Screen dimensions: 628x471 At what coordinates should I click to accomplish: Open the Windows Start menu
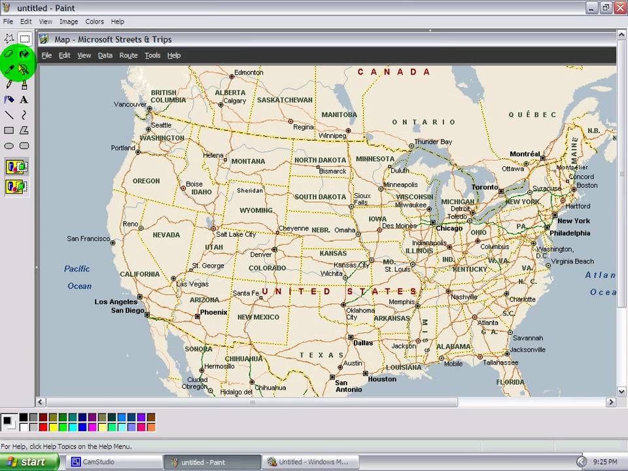[29, 462]
